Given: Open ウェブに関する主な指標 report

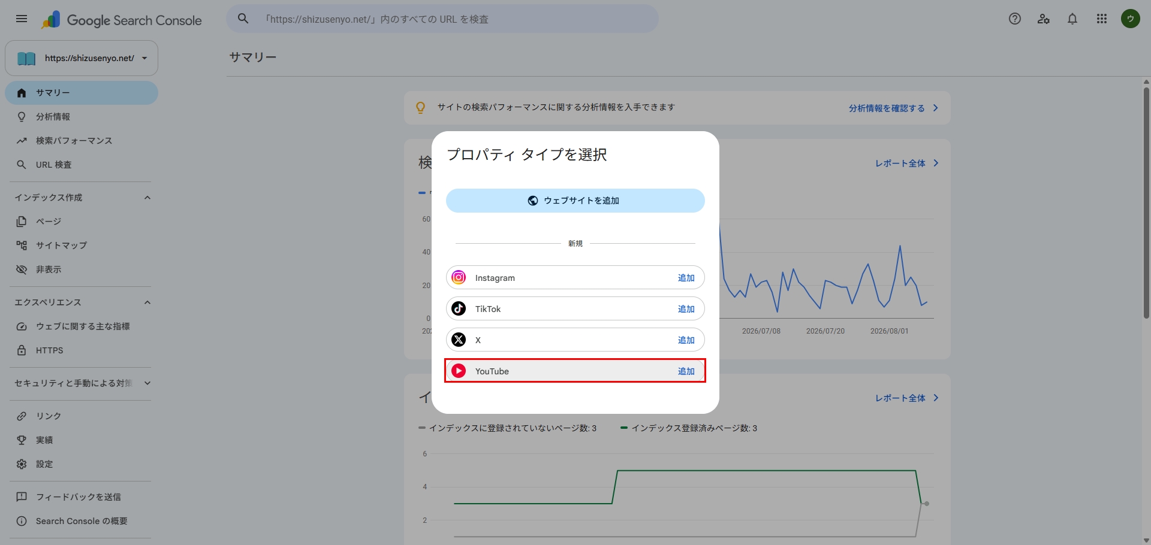Looking at the screenshot, I should click(82, 326).
